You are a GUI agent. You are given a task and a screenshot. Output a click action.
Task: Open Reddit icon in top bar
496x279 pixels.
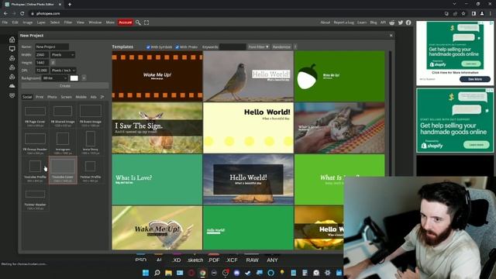(392, 22)
